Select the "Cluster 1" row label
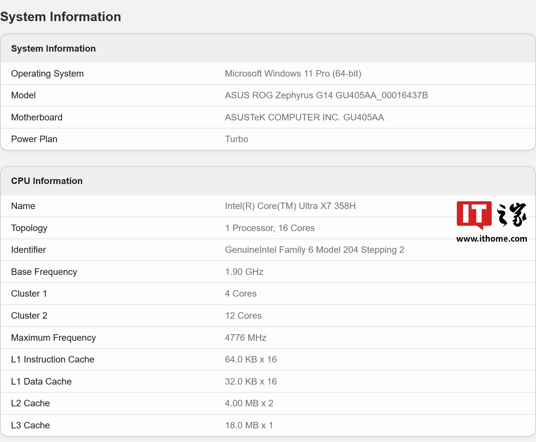 (29, 294)
